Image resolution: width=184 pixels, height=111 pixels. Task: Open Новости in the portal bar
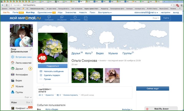pos(83,13)
